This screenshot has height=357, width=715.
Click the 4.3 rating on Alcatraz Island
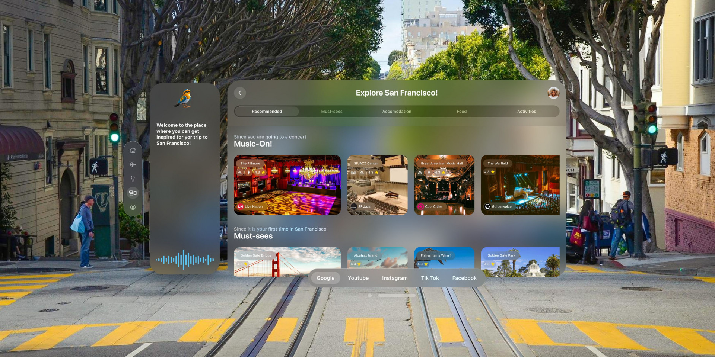[x=356, y=264]
